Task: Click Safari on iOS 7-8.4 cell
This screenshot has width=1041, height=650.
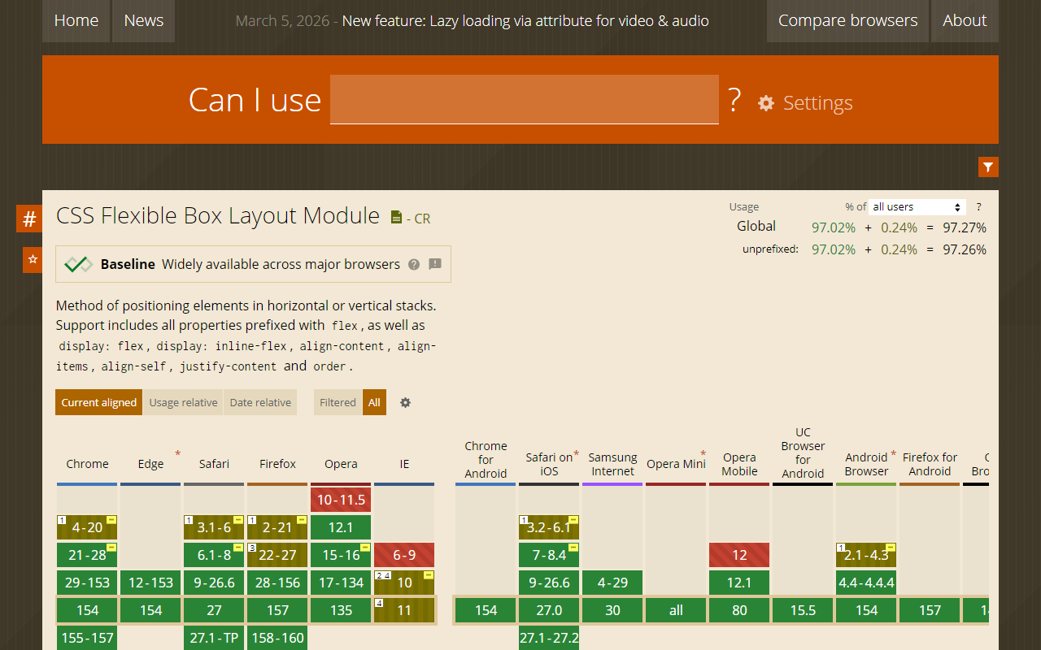Action: click(x=549, y=555)
